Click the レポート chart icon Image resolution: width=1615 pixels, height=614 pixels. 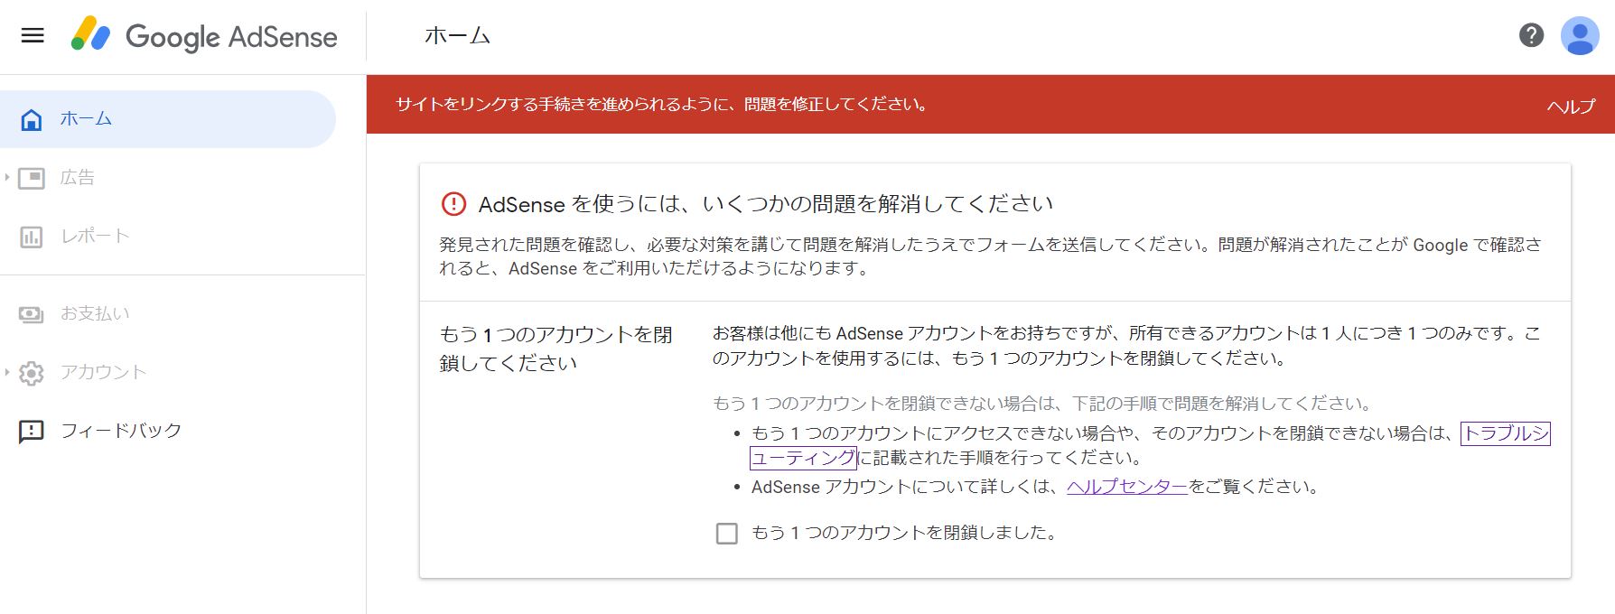click(x=32, y=237)
